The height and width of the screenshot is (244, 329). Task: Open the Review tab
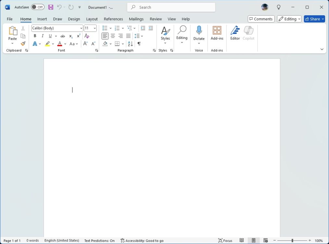[x=156, y=19]
